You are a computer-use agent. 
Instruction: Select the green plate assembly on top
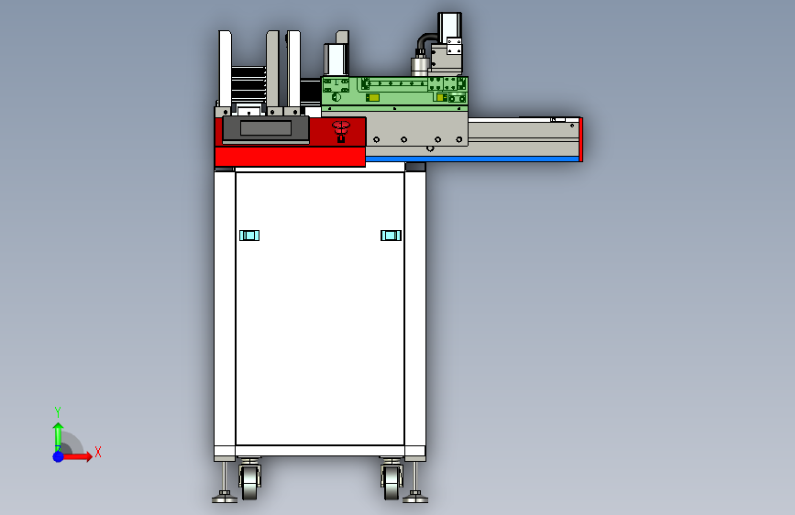(394, 93)
